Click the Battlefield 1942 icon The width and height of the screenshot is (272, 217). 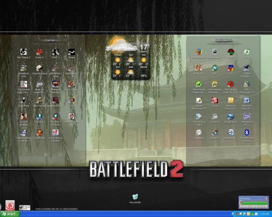click(24, 68)
